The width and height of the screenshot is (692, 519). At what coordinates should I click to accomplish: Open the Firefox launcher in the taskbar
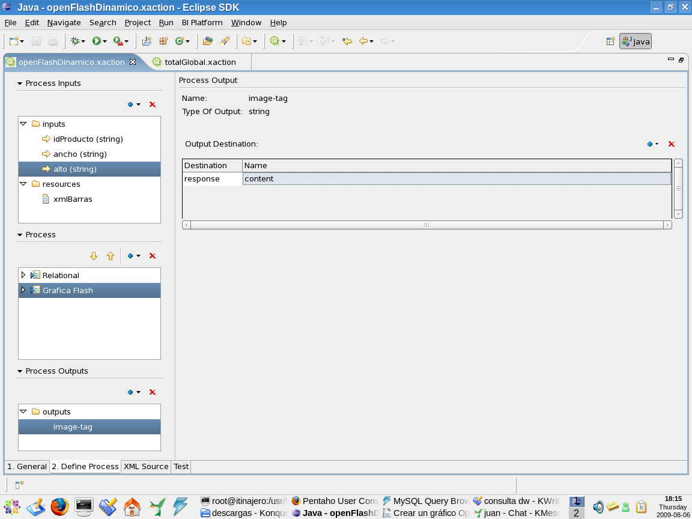tap(59, 507)
